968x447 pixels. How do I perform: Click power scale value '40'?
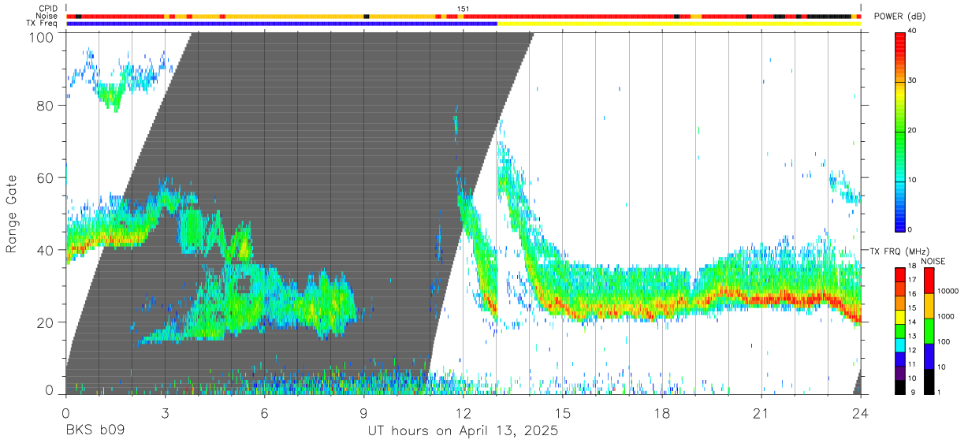[x=914, y=32]
